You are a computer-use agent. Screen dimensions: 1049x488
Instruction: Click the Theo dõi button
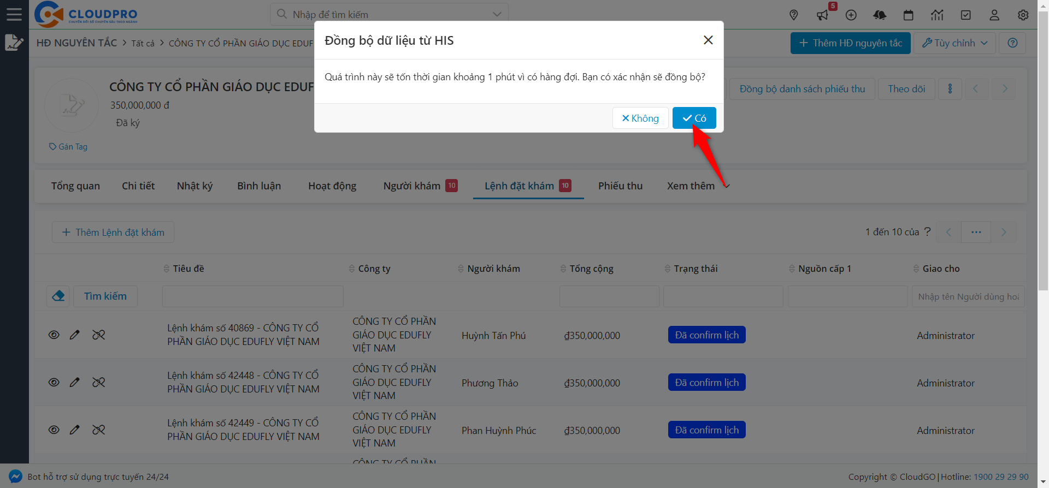(x=906, y=89)
